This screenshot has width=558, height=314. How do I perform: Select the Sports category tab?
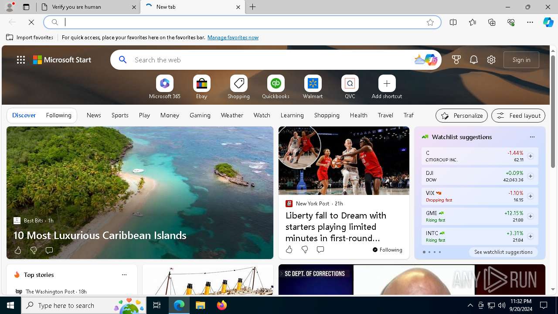pyautogui.click(x=120, y=115)
